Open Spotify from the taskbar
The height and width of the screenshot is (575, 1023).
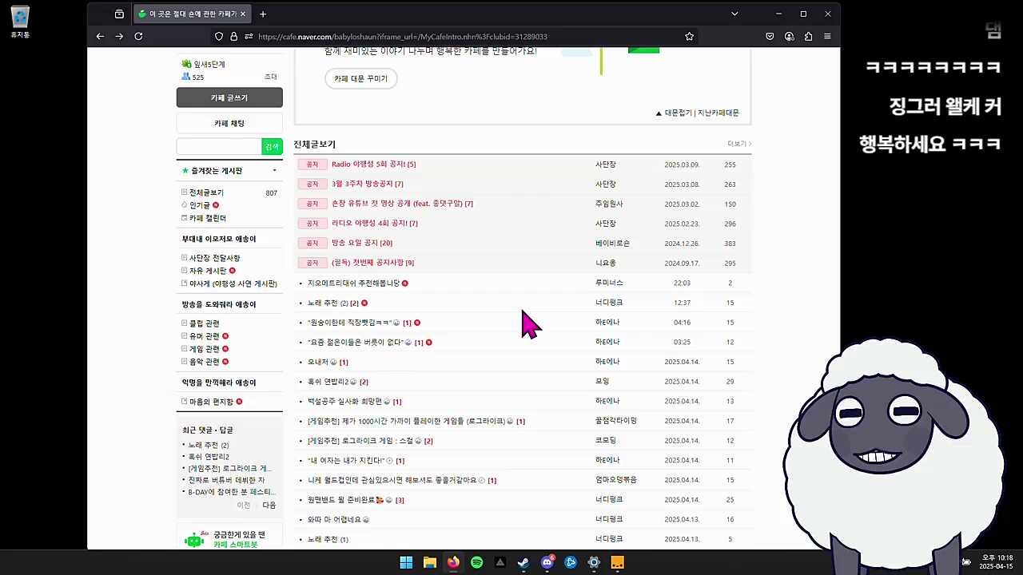476,562
